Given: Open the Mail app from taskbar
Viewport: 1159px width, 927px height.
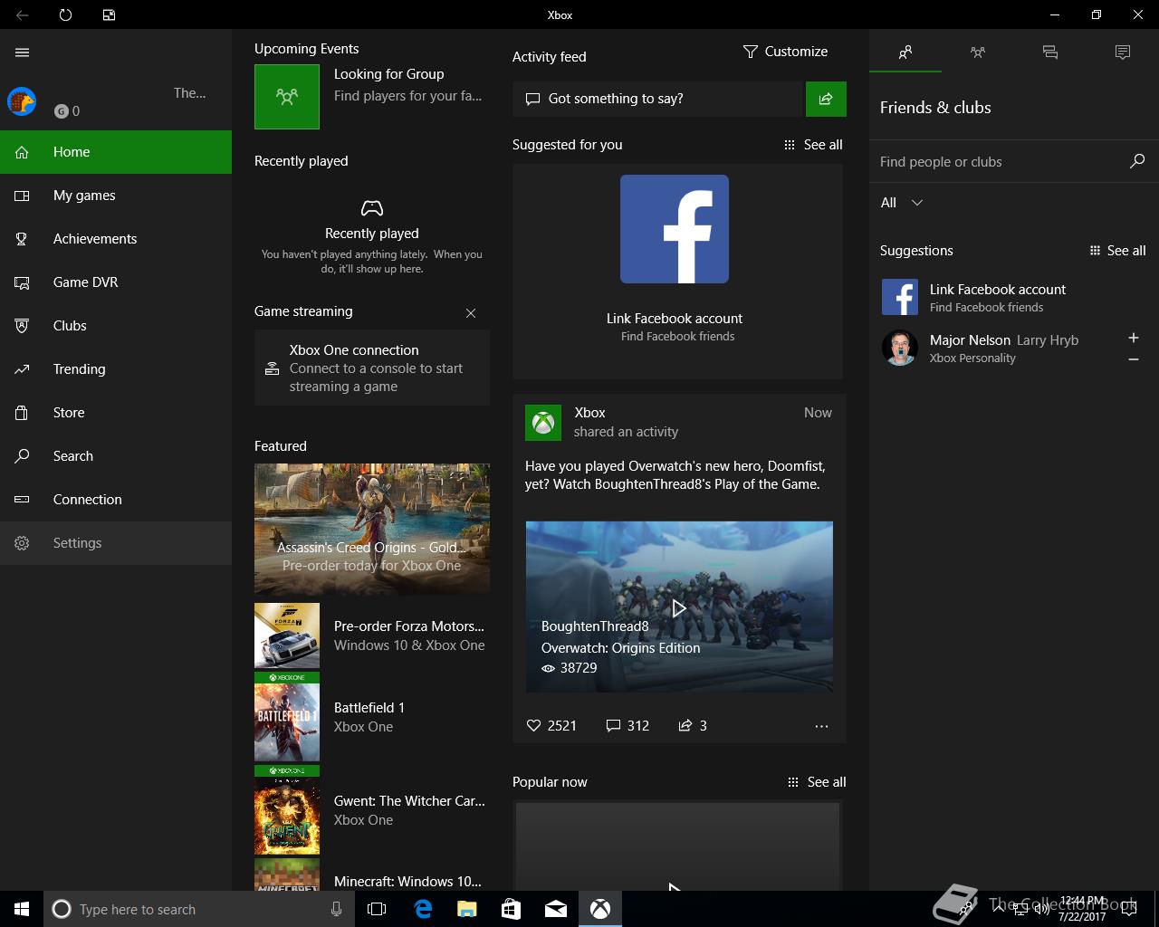Looking at the screenshot, I should click(556, 909).
